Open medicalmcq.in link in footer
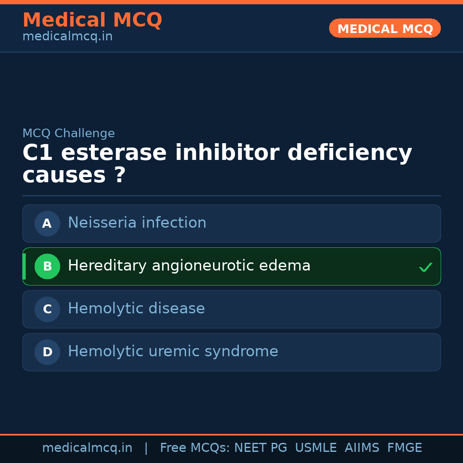Image resolution: width=463 pixels, height=463 pixels. click(87, 448)
